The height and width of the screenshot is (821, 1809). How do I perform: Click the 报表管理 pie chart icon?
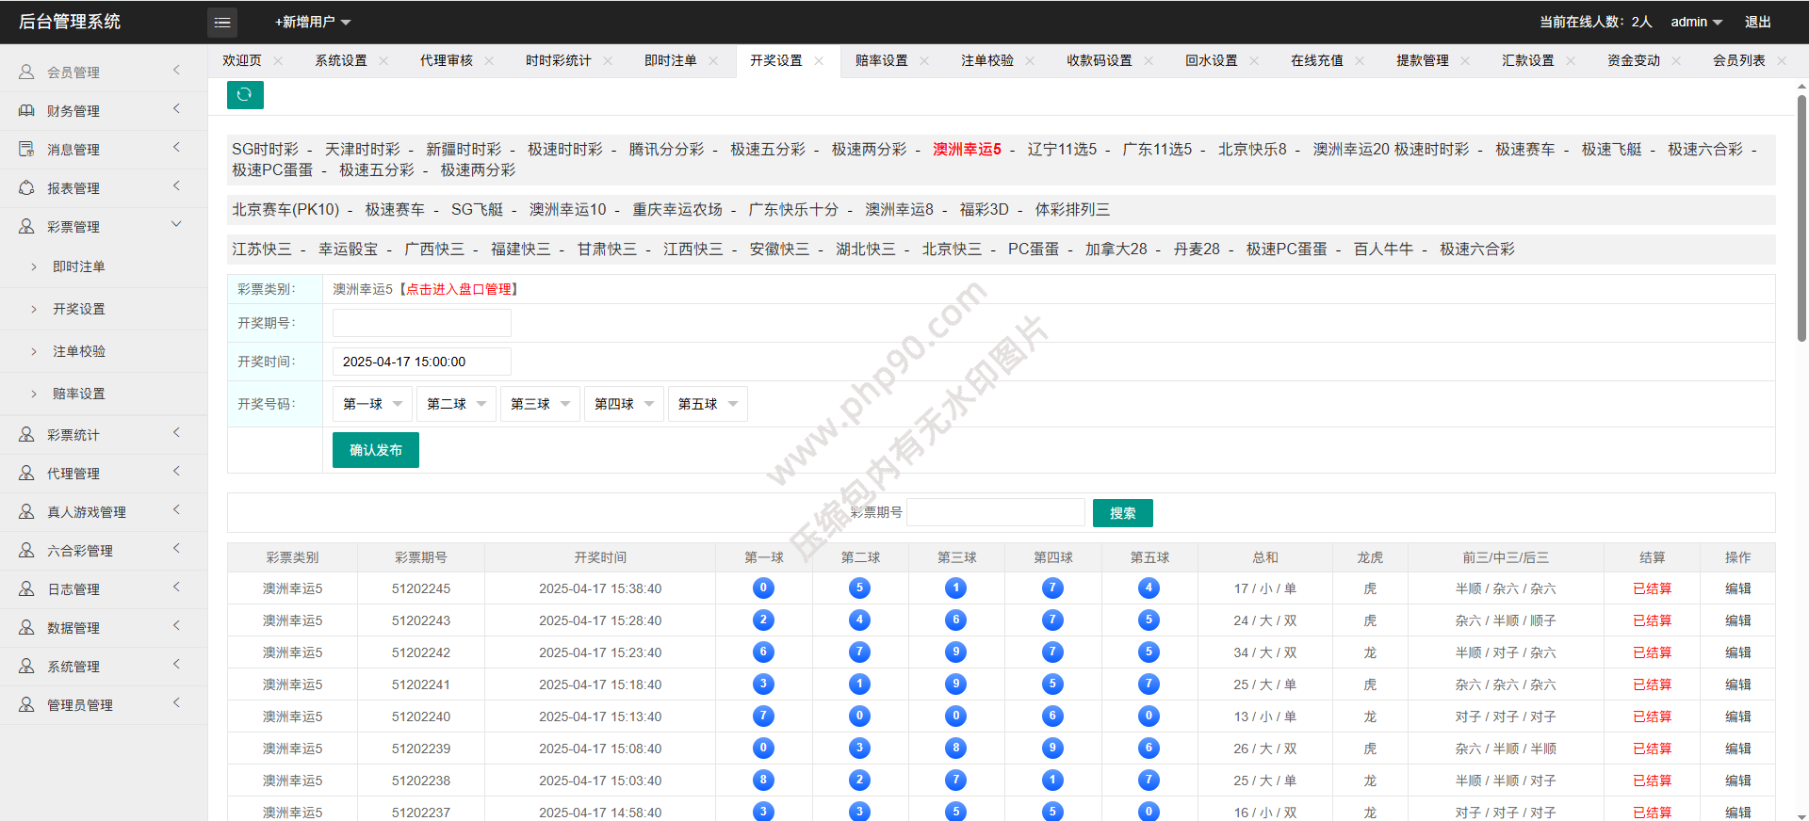26,188
